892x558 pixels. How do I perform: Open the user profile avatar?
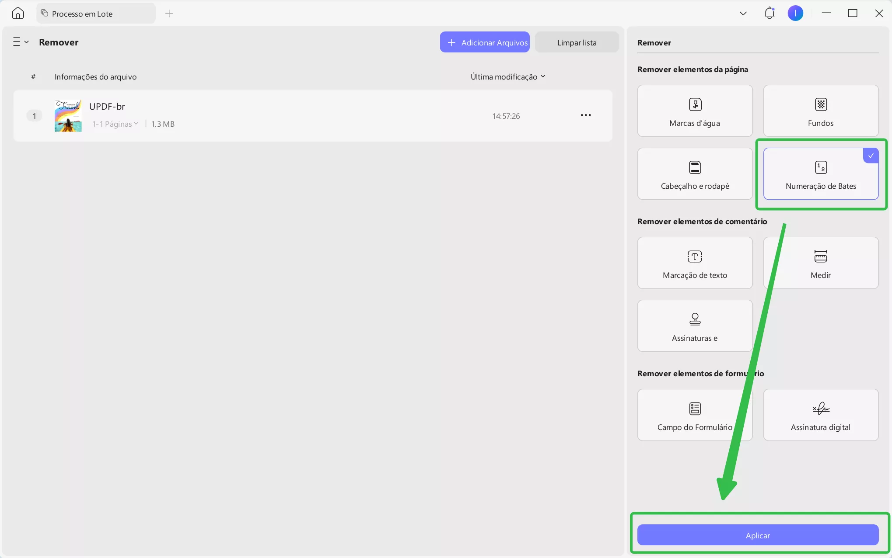[795, 14]
